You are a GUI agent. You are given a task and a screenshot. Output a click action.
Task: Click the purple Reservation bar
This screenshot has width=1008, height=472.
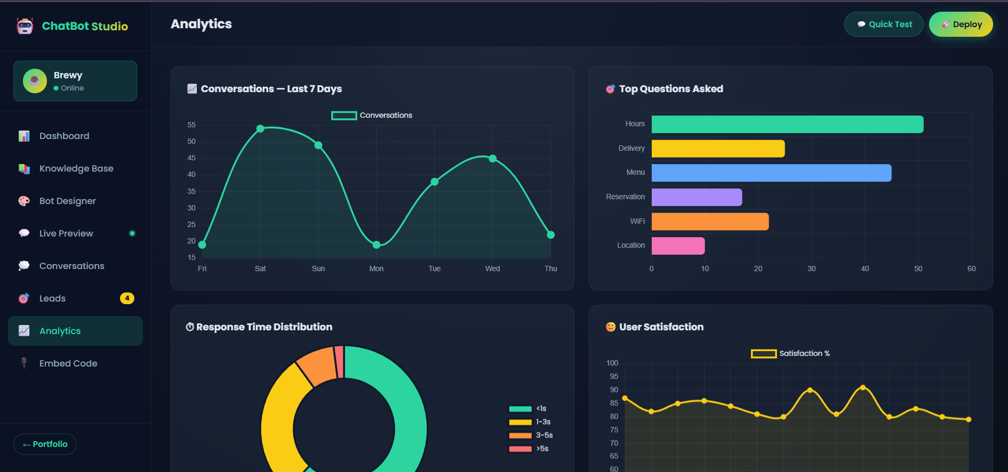click(697, 197)
